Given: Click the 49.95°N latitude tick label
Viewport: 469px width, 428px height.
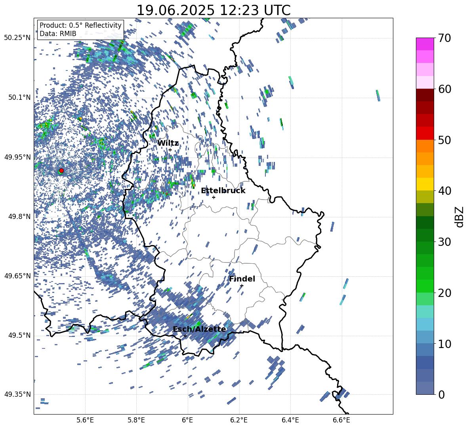Looking at the screenshot, I should point(17,157).
